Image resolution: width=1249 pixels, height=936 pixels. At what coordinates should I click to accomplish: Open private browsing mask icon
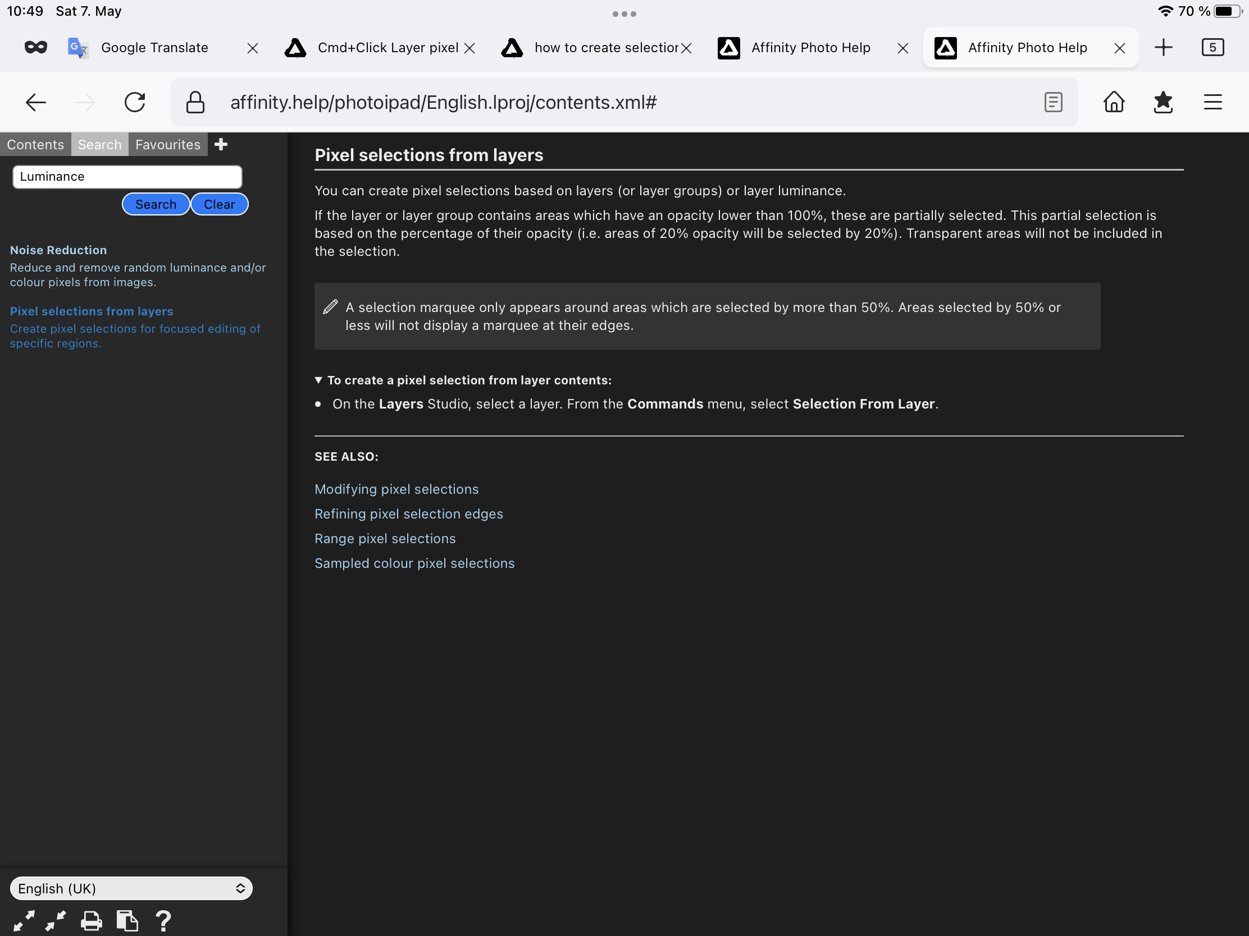pyautogui.click(x=35, y=47)
